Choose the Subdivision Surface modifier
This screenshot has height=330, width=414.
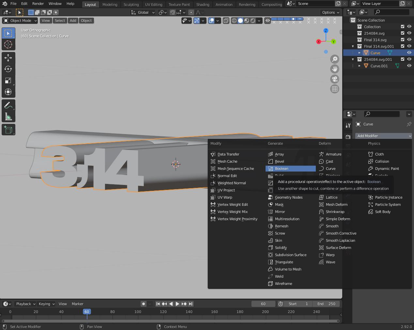(290, 255)
